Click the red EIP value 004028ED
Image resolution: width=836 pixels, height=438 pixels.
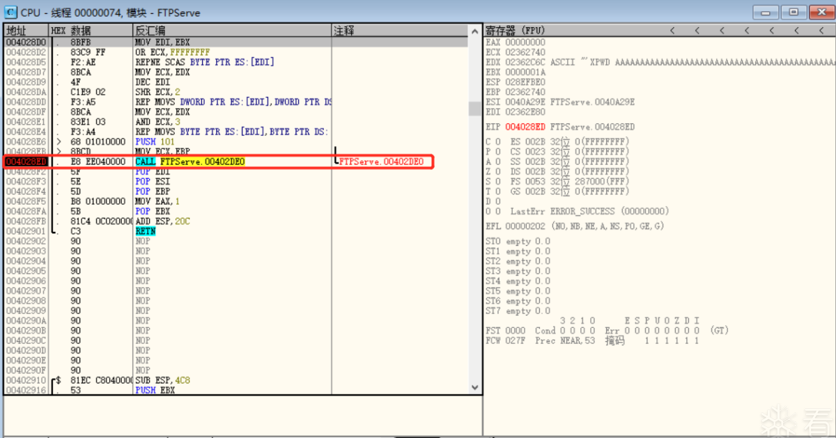pos(525,127)
